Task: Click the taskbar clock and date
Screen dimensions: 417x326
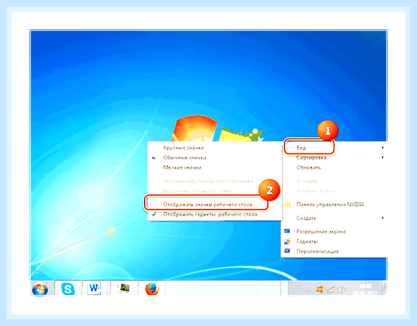Action: 365,290
